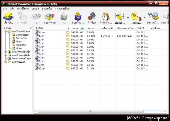Image resolution: width=170 pixels, height=121 pixels.
Task: Expand the ดาวน์โหลดไม่เสร็จ tree node
Action: click(x=6, y=52)
